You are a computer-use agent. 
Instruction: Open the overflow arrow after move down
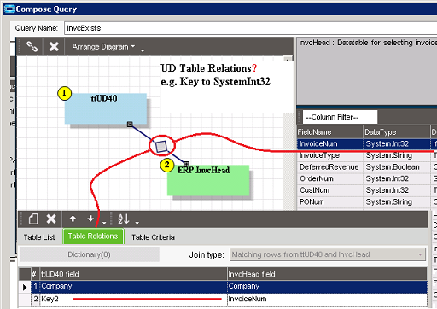click(x=104, y=223)
